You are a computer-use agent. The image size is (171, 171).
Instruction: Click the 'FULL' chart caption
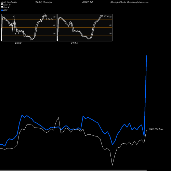(75, 43)
